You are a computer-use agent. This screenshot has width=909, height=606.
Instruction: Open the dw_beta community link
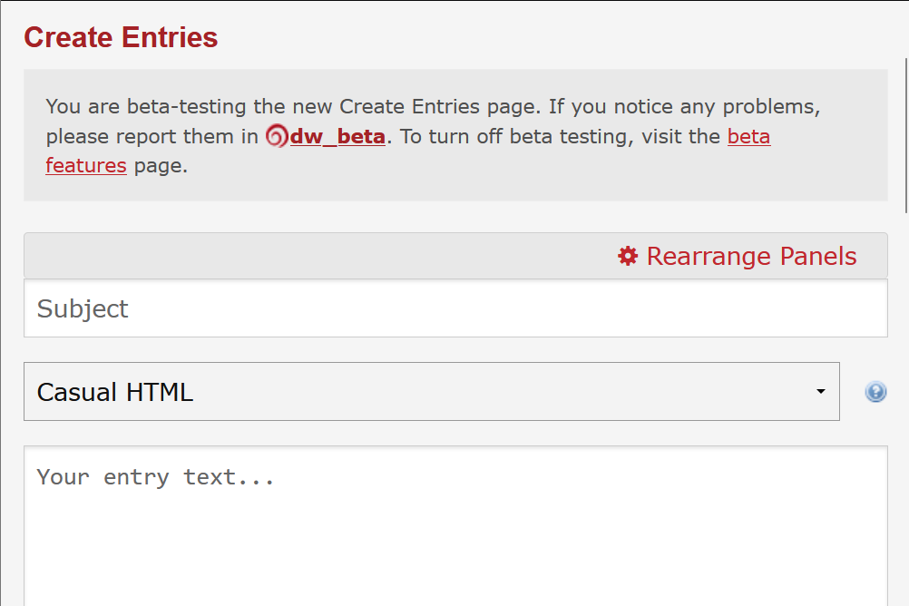(337, 136)
